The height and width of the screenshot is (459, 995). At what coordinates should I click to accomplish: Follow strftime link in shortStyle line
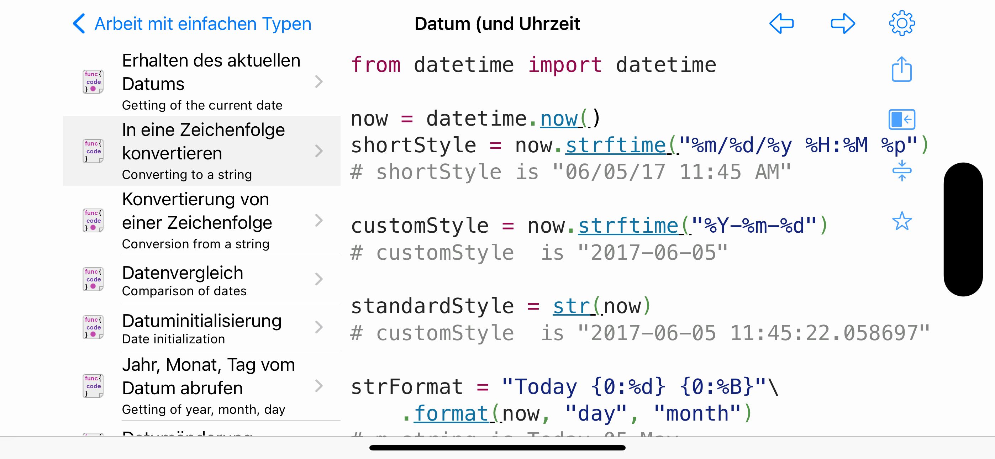tap(622, 146)
